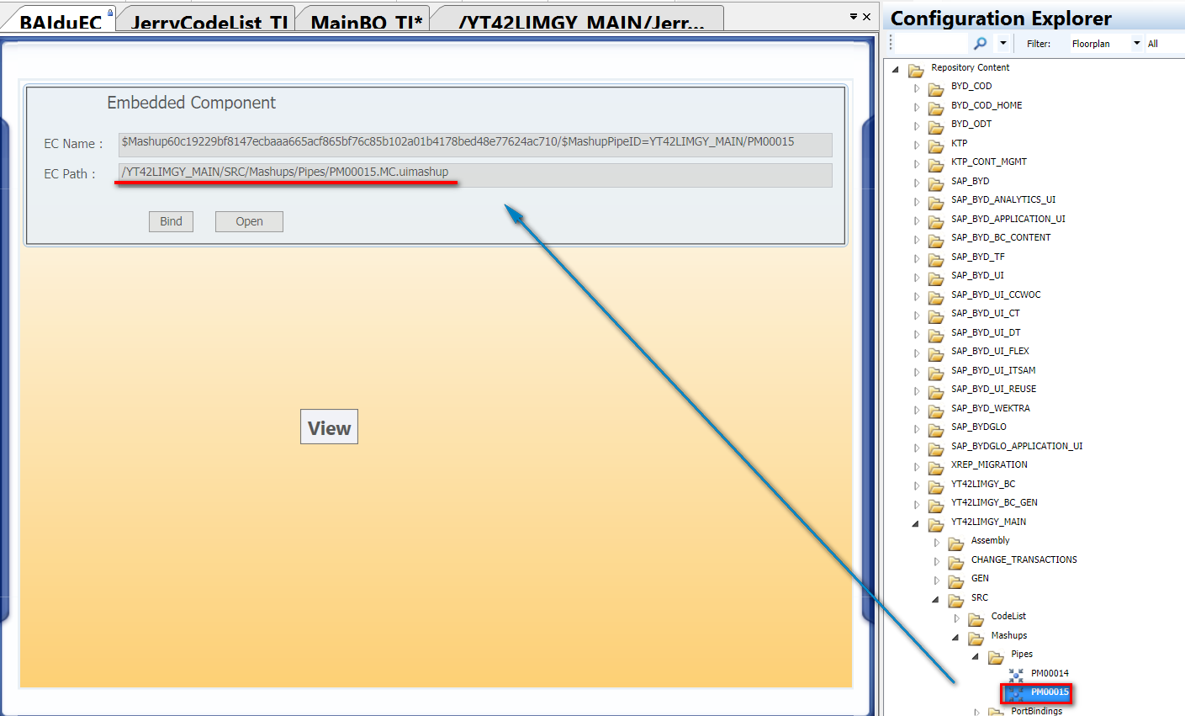Click the View button in designer
1185x716 pixels.
click(x=329, y=427)
